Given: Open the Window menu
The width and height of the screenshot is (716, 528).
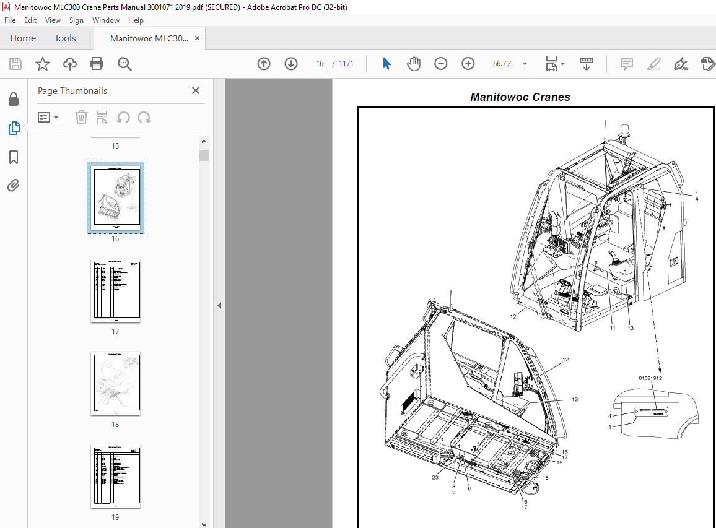Looking at the screenshot, I should click(105, 20).
